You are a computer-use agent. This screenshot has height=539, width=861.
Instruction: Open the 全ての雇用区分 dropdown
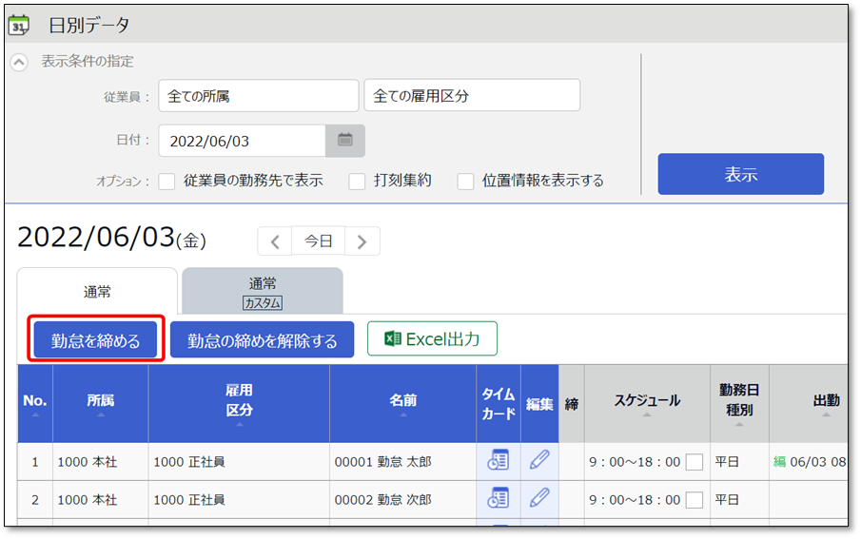coord(471,96)
